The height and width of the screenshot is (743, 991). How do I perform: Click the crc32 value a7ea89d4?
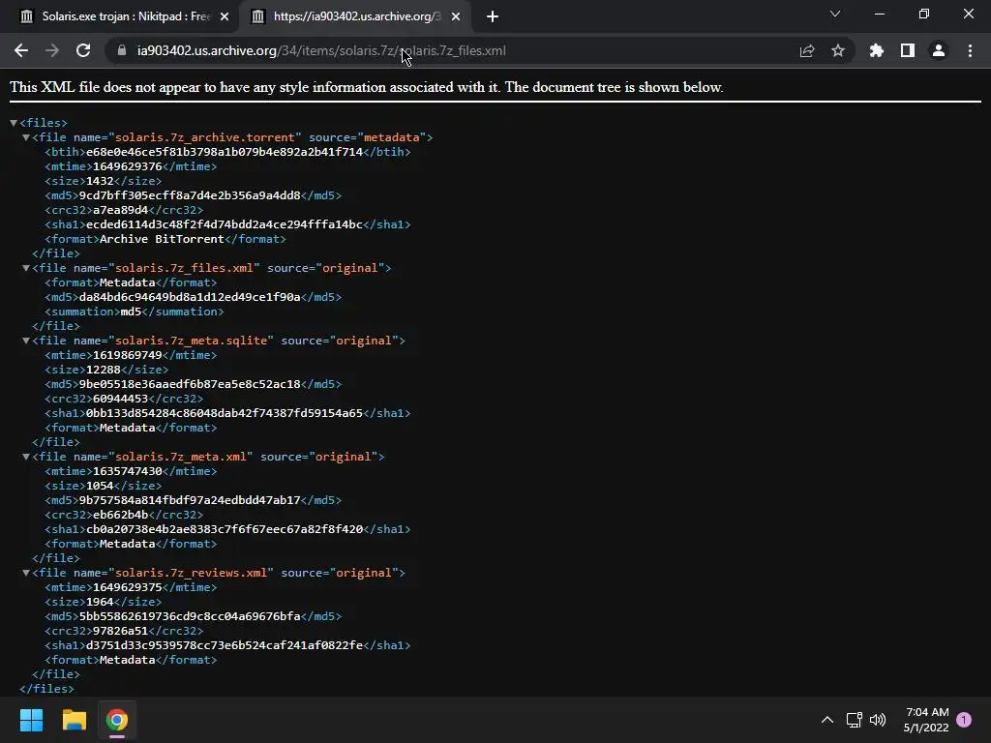[121, 210]
